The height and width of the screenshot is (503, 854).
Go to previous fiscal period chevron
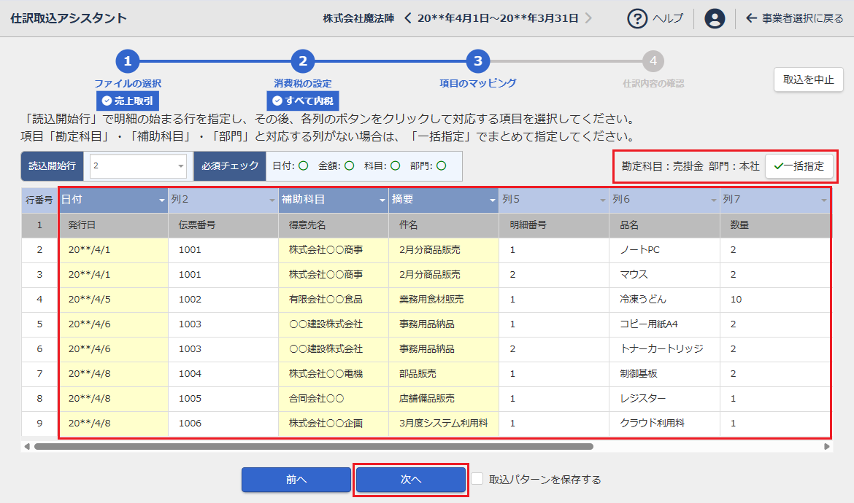(408, 18)
